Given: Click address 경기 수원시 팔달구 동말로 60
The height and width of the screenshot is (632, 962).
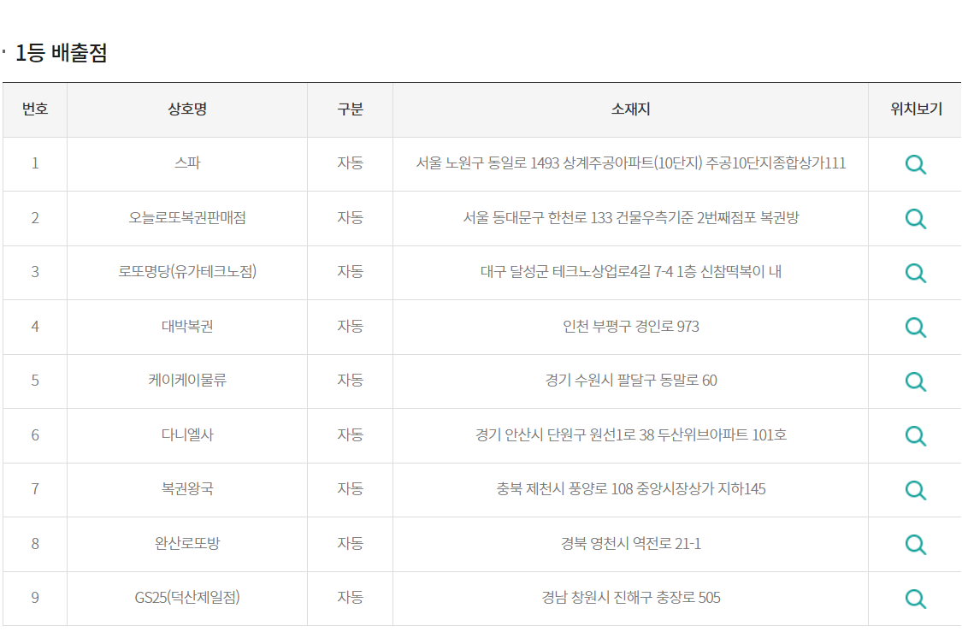Looking at the screenshot, I should (630, 380).
